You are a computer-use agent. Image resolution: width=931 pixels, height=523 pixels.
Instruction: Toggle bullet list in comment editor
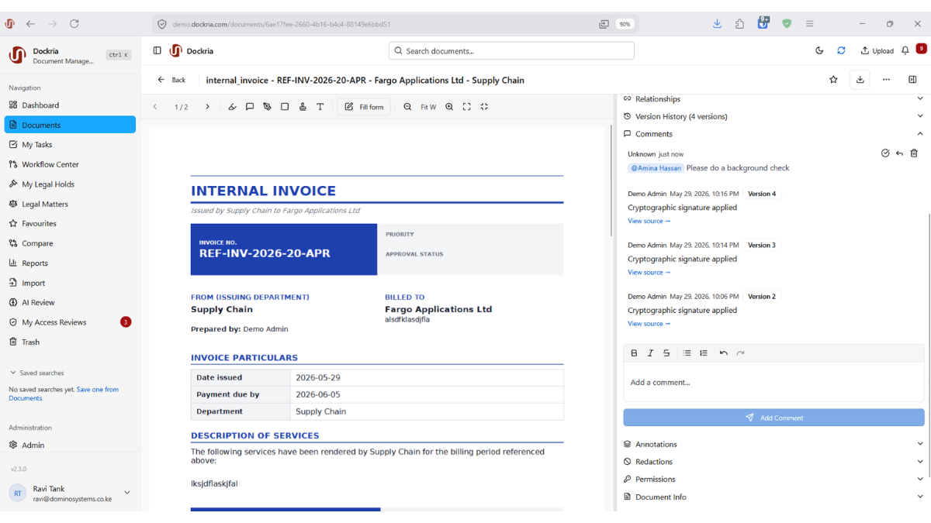(x=687, y=353)
